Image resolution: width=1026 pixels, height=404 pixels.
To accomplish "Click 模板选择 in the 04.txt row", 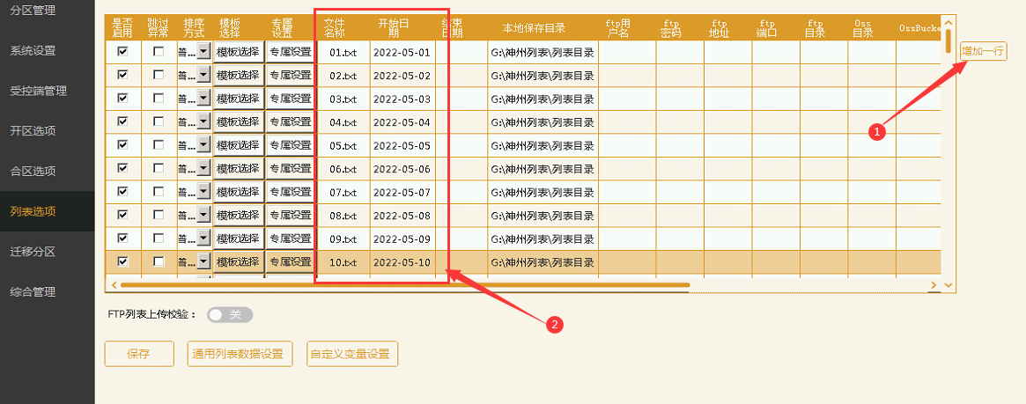I will click(x=238, y=122).
